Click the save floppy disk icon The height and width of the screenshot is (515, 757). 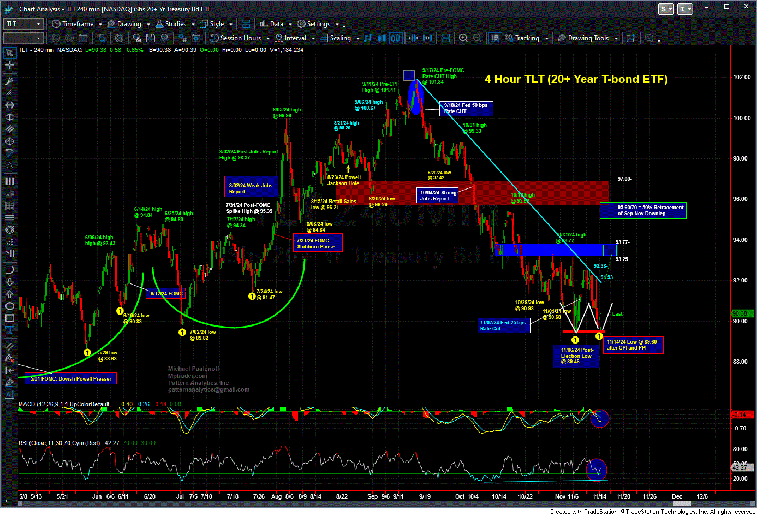tap(151, 38)
